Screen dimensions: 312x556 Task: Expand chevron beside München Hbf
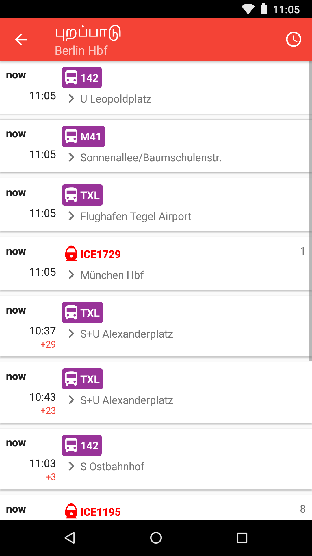tap(71, 275)
